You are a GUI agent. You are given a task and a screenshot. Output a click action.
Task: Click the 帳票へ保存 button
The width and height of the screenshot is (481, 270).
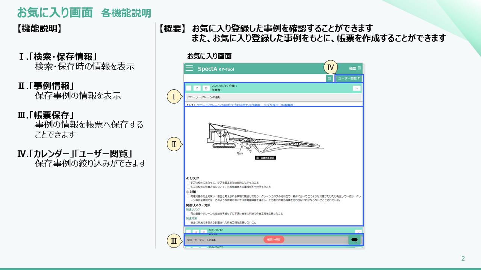click(x=274, y=239)
